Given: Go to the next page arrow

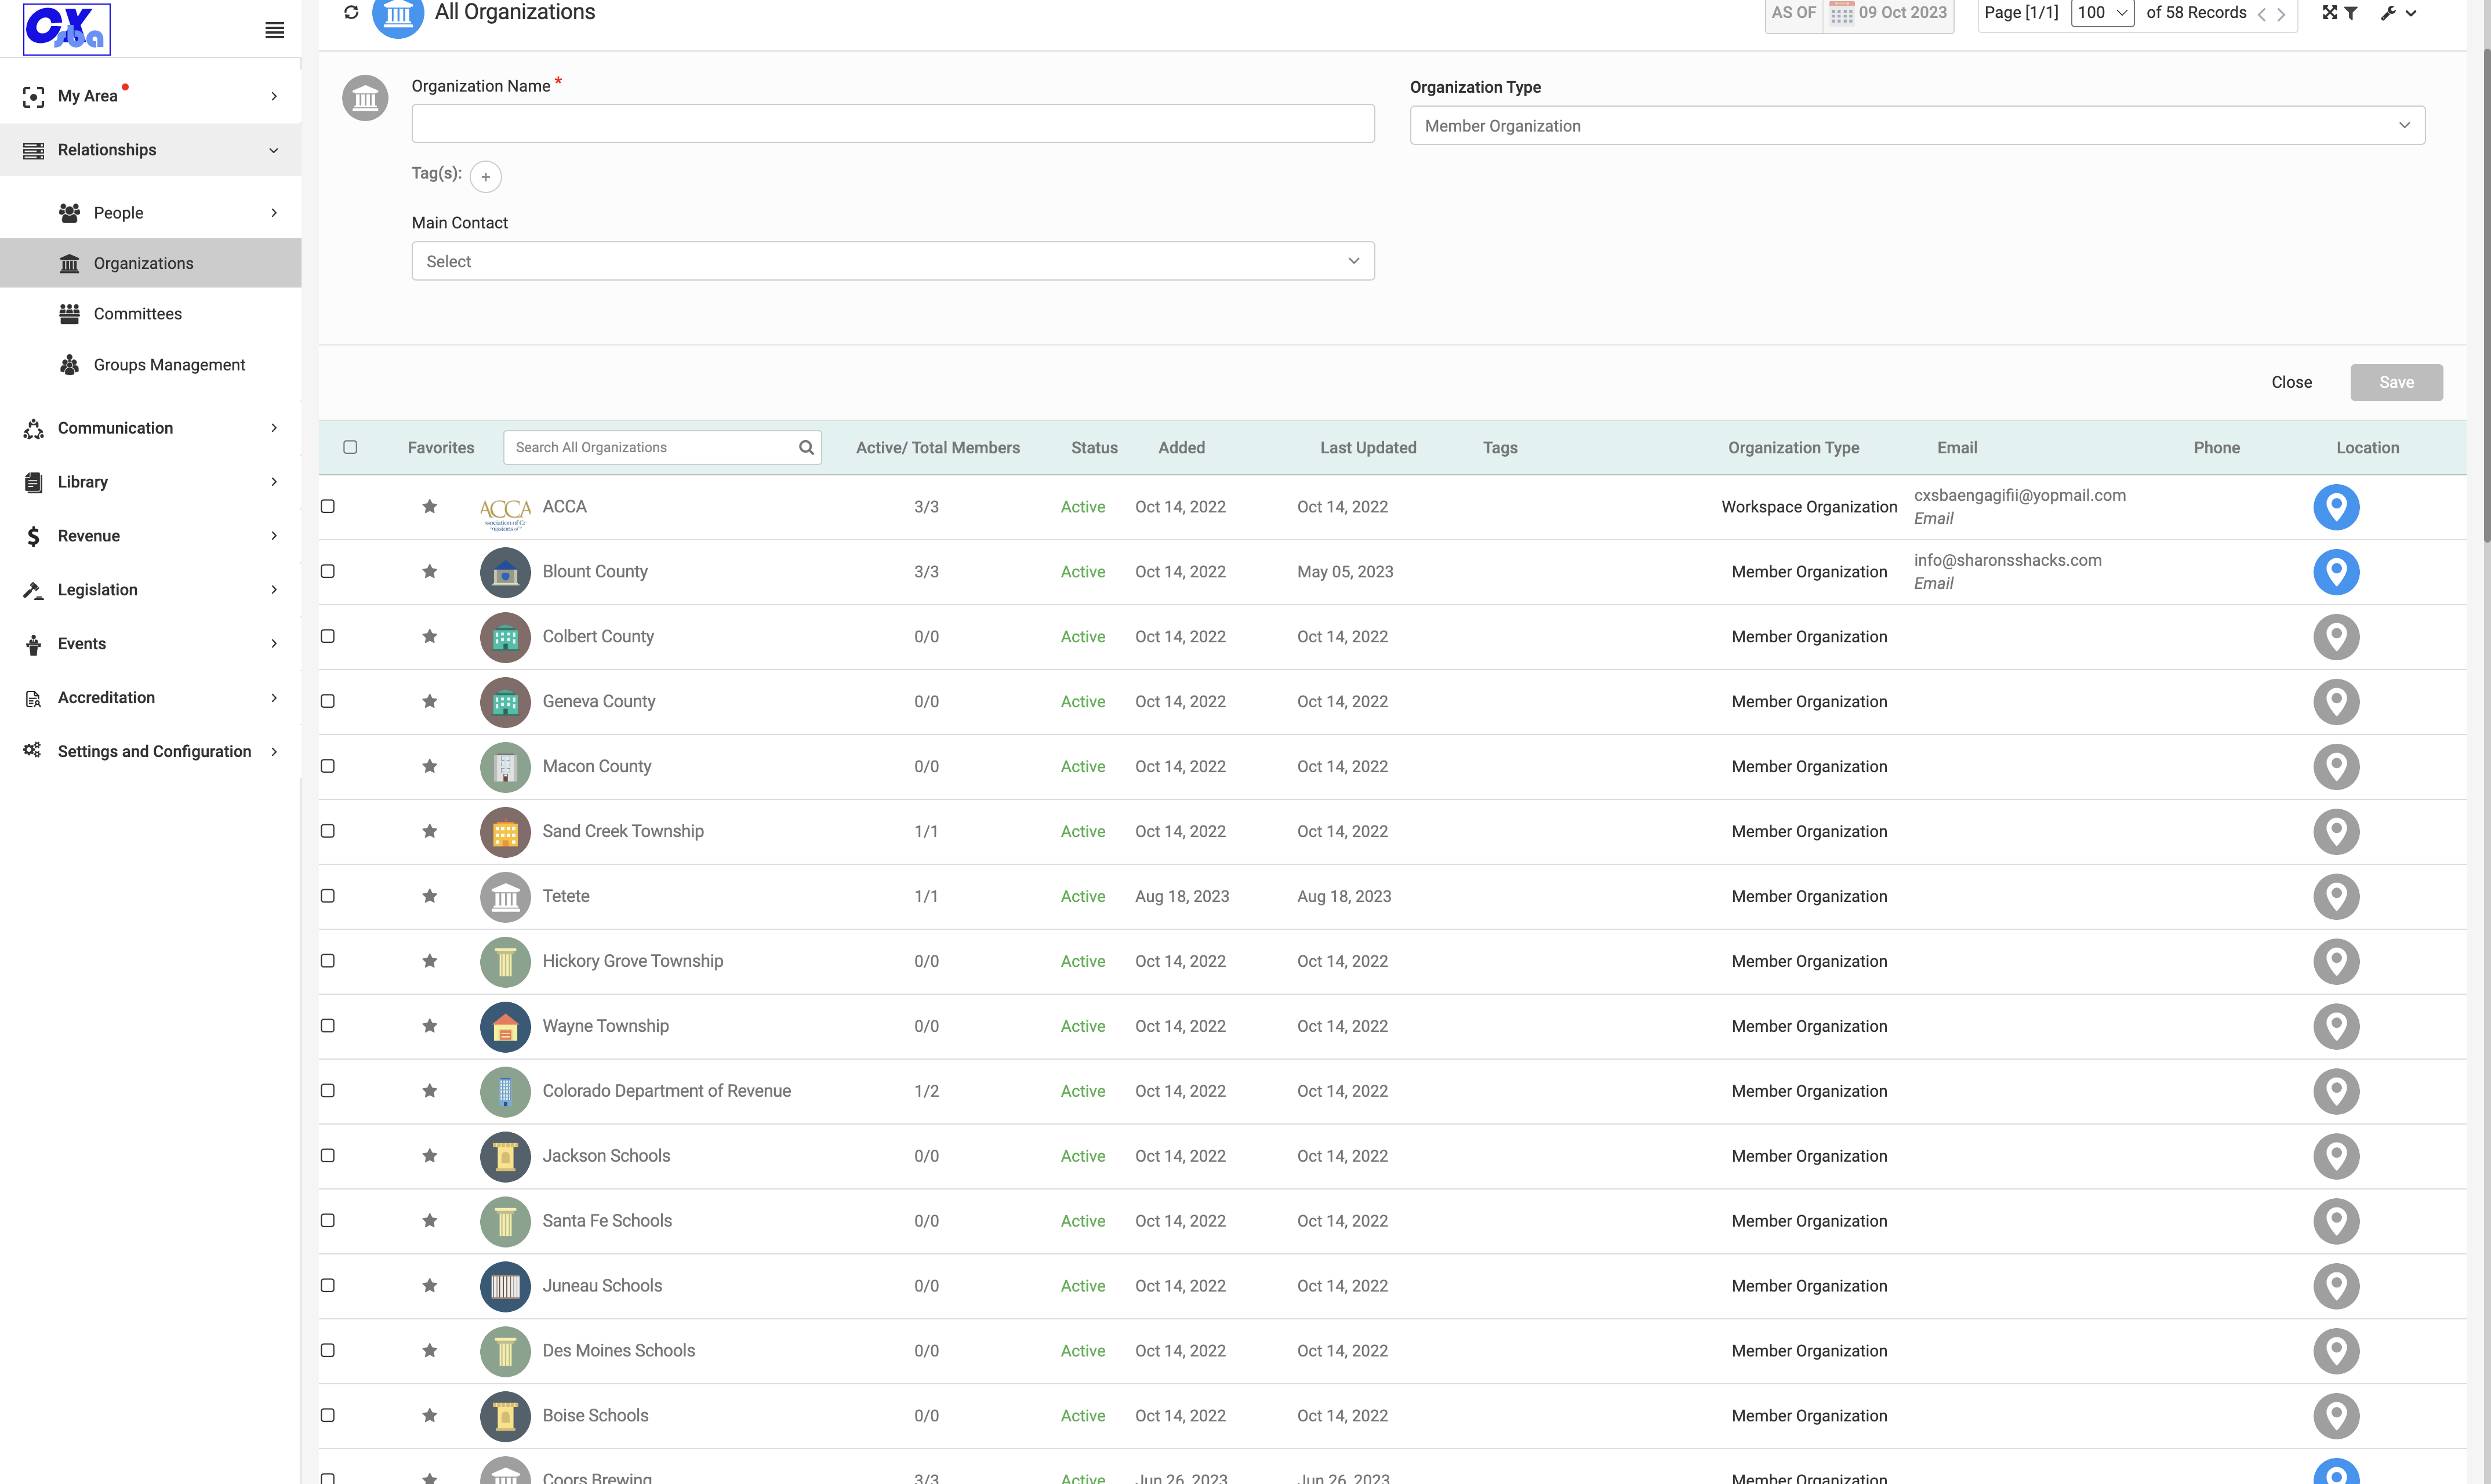Looking at the screenshot, I should (x=2281, y=14).
